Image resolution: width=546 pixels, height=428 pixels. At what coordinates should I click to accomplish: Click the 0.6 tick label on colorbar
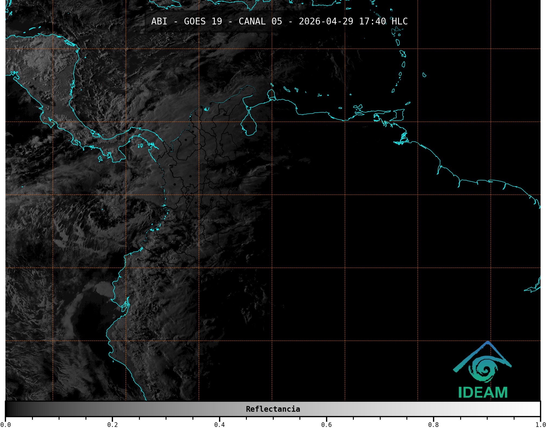click(x=326, y=425)
